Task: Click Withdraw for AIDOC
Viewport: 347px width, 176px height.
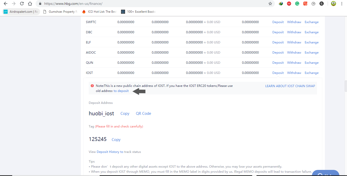Action: pos(294,53)
